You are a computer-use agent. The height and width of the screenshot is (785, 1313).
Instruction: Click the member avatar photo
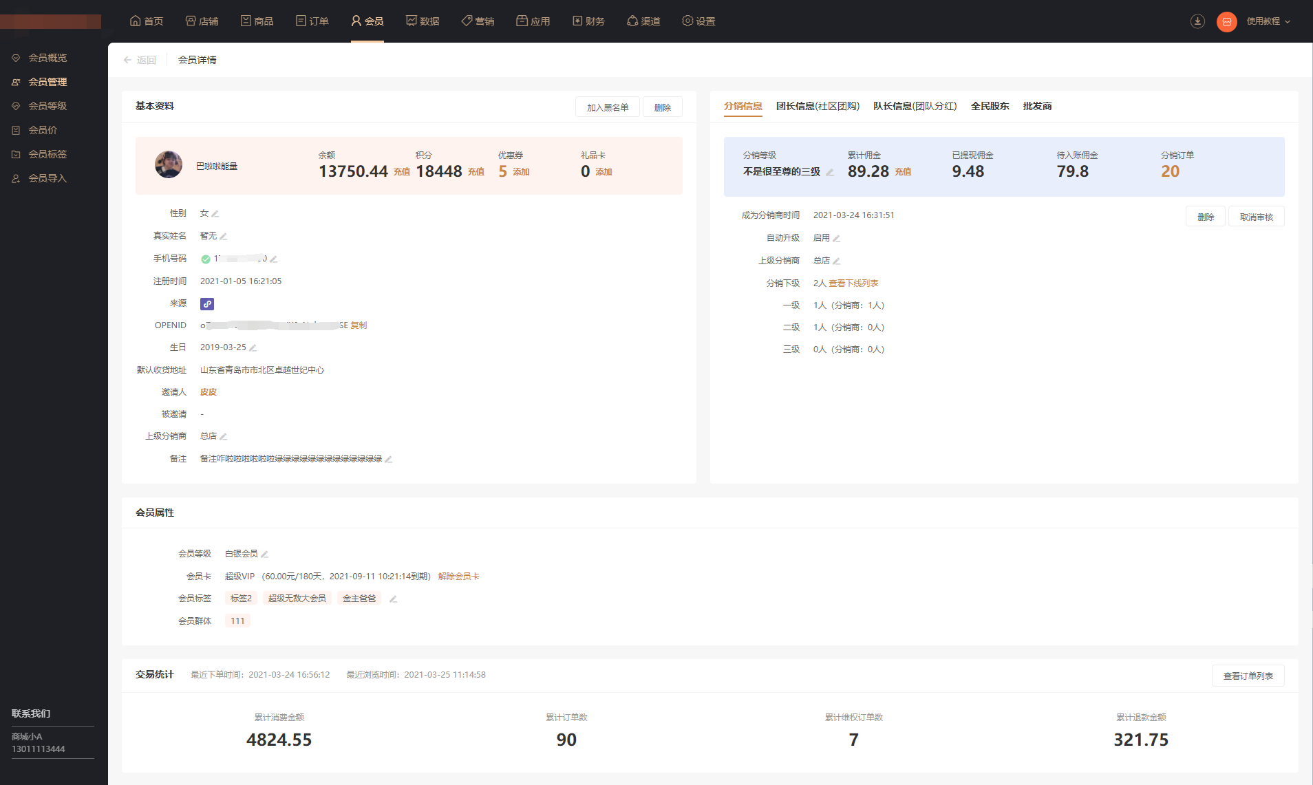click(169, 165)
